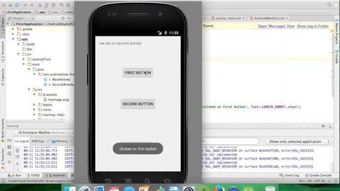Image resolution: width=340 pixels, height=191 pixels.
Task: Open the Emulator MyOne device dropdown
Action: click(x=45, y=133)
